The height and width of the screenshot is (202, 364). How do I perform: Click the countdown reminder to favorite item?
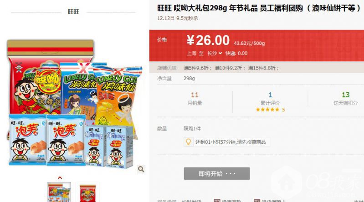(230, 142)
